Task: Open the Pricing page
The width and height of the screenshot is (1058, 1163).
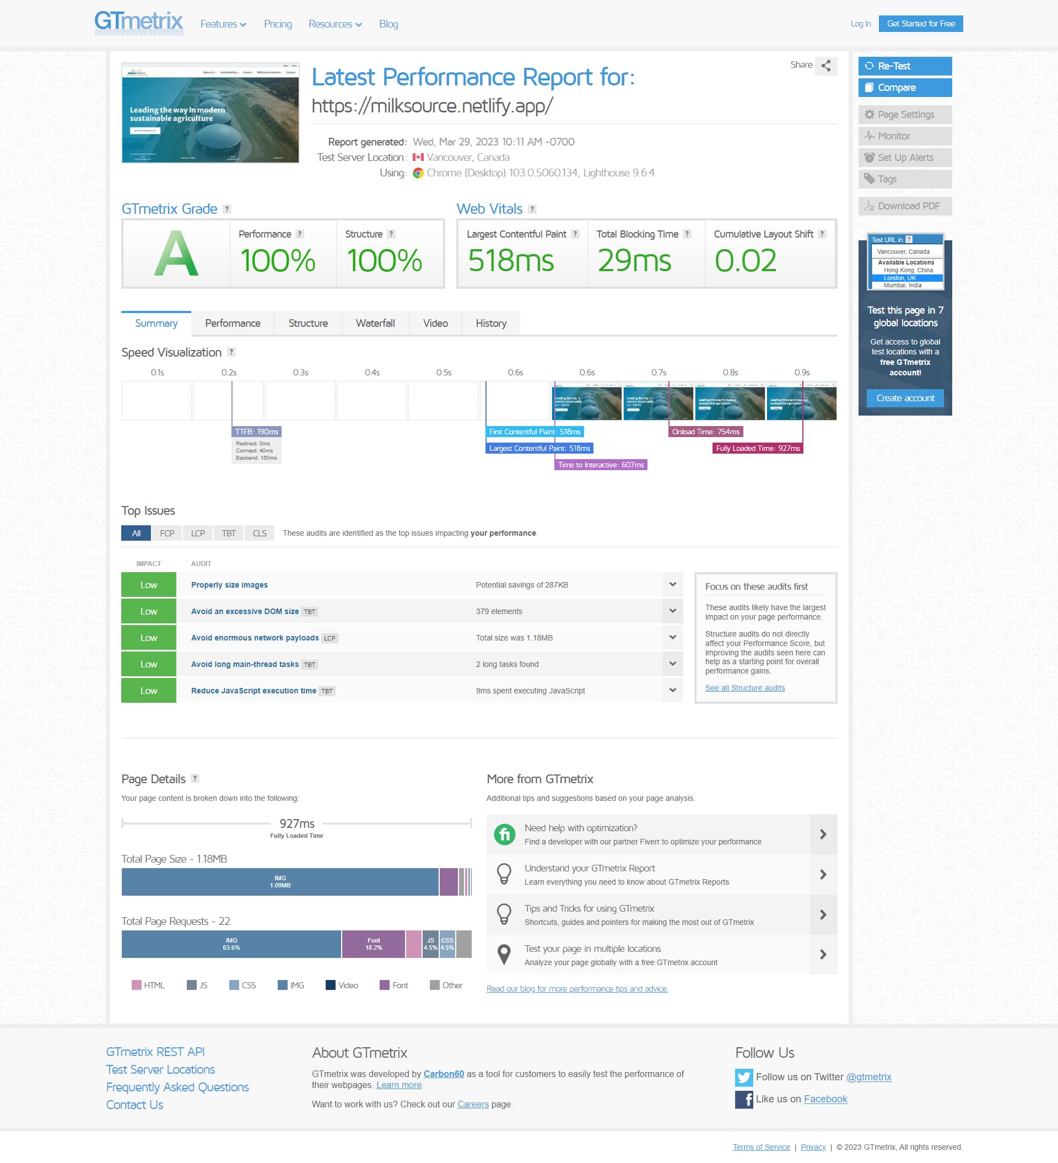Action: point(278,24)
